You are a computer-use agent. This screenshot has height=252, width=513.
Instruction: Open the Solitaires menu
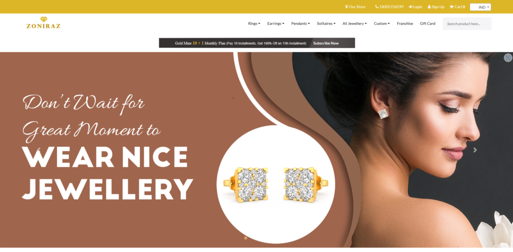(326, 24)
